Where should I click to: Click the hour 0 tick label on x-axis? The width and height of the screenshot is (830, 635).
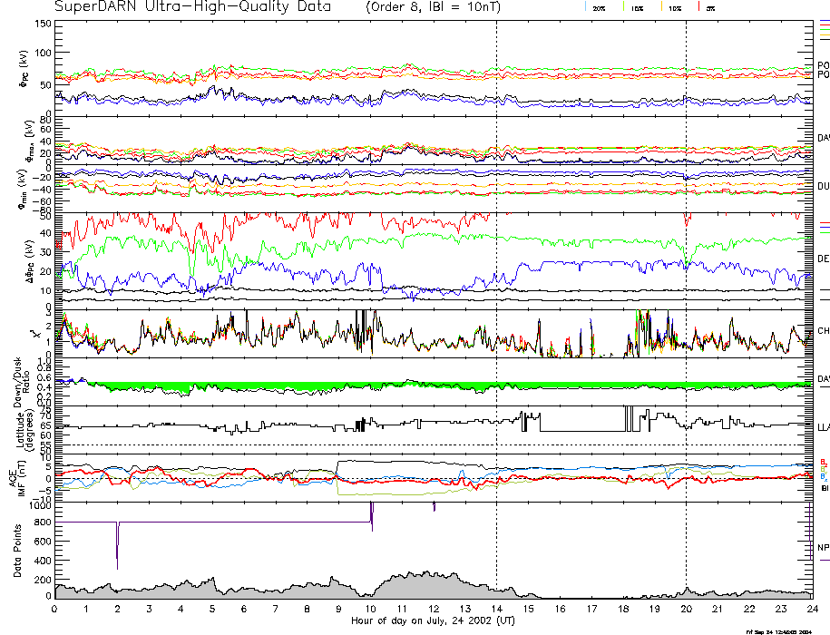pyautogui.click(x=55, y=609)
